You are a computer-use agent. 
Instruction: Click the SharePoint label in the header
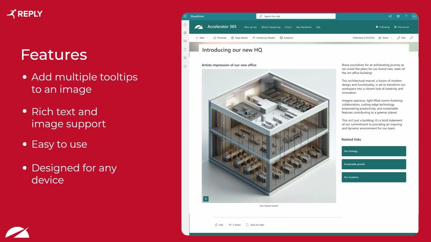(x=197, y=16)
